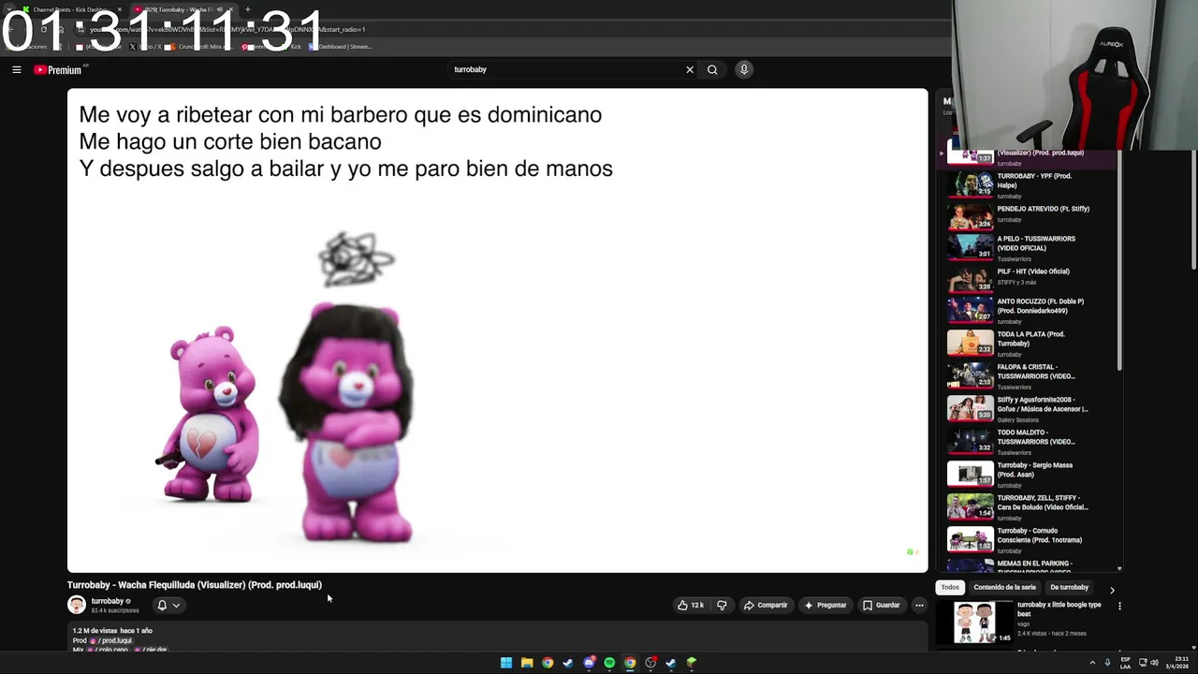
Task: Run search with the magnifier button
Action: click(712, 69)
